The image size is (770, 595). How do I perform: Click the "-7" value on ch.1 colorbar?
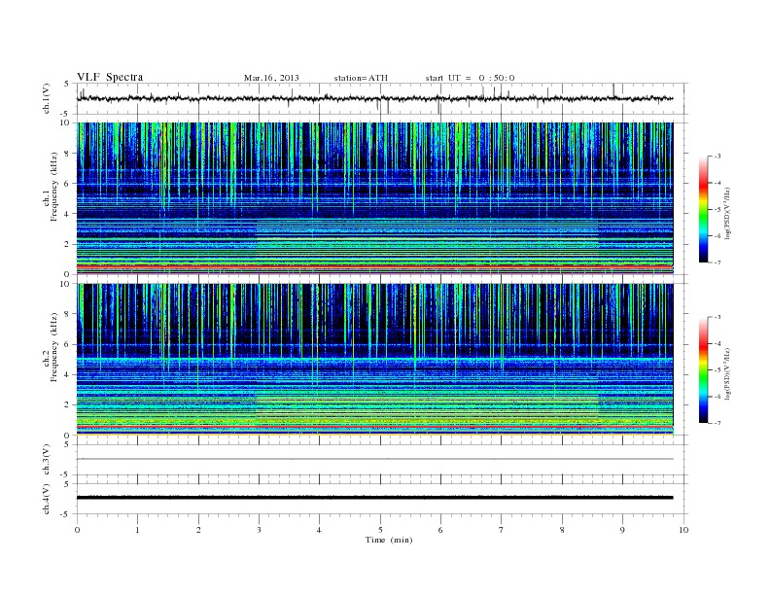click(x=717, y=262)
